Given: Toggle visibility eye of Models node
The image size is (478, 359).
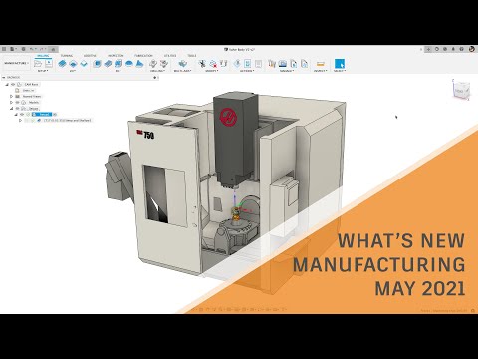Looking at the screenshot, I should (18, 103).
